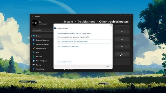Click Give feedback on this troubleshooter
The width and height of the screenshot is (166, 93).
84,42
